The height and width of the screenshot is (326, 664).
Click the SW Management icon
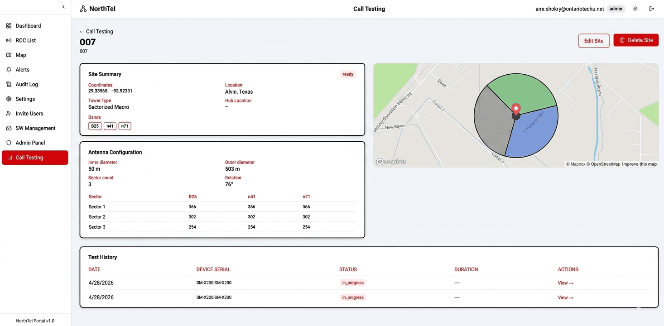coord(9,128)
